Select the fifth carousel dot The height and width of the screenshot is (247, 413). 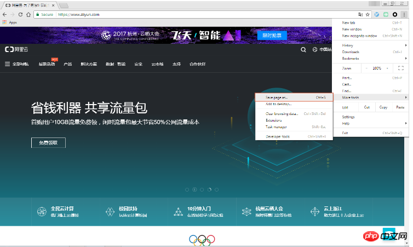pos(216,189)
